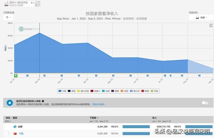This screenshot has height=138, width=214.
Task: Click the May '23 axis label
Action: coord(110,81)
